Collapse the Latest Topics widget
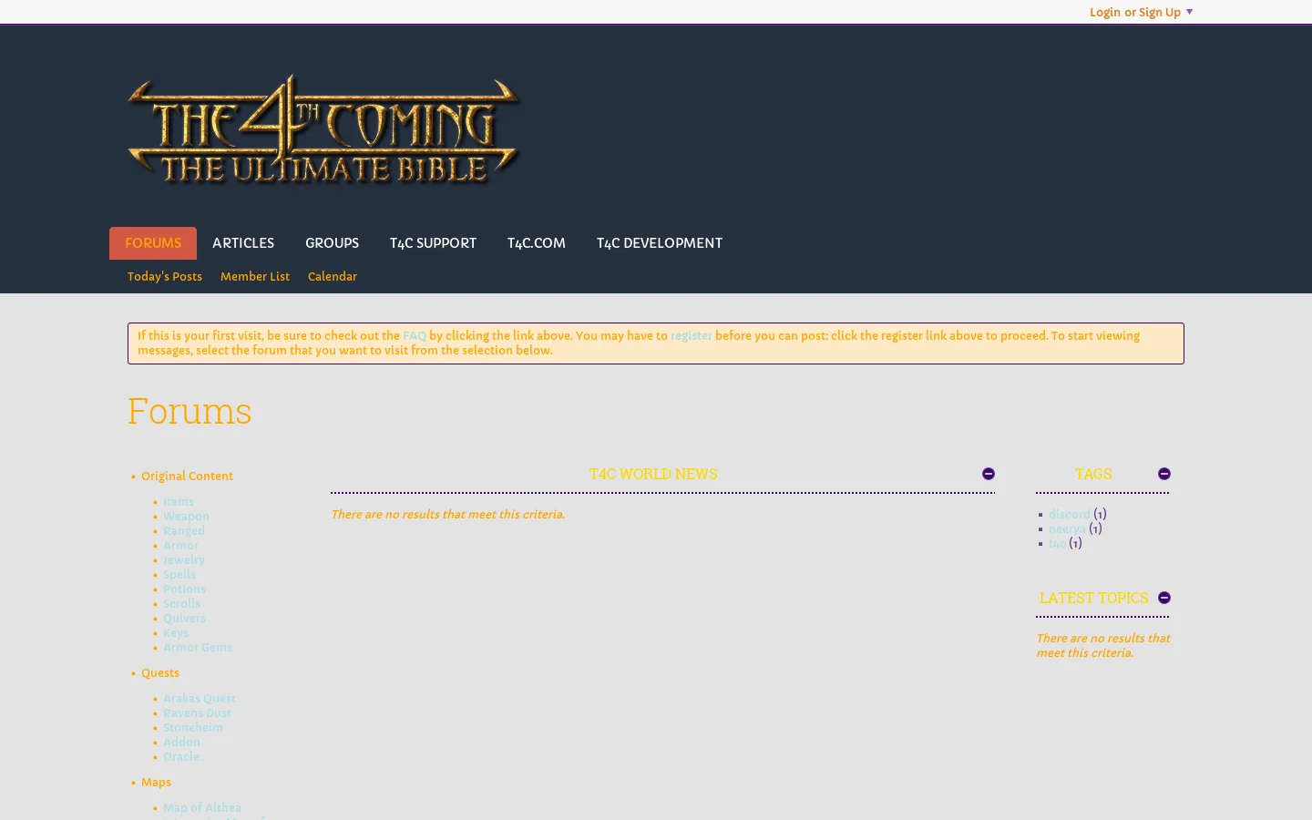Screen dimensions: 1312x820 coord(1164,598)
